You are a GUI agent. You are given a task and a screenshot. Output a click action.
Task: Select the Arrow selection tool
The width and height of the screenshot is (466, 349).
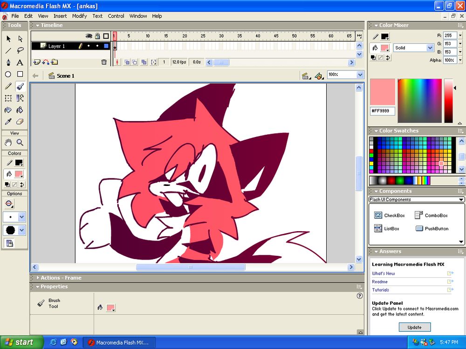point(8,39)
